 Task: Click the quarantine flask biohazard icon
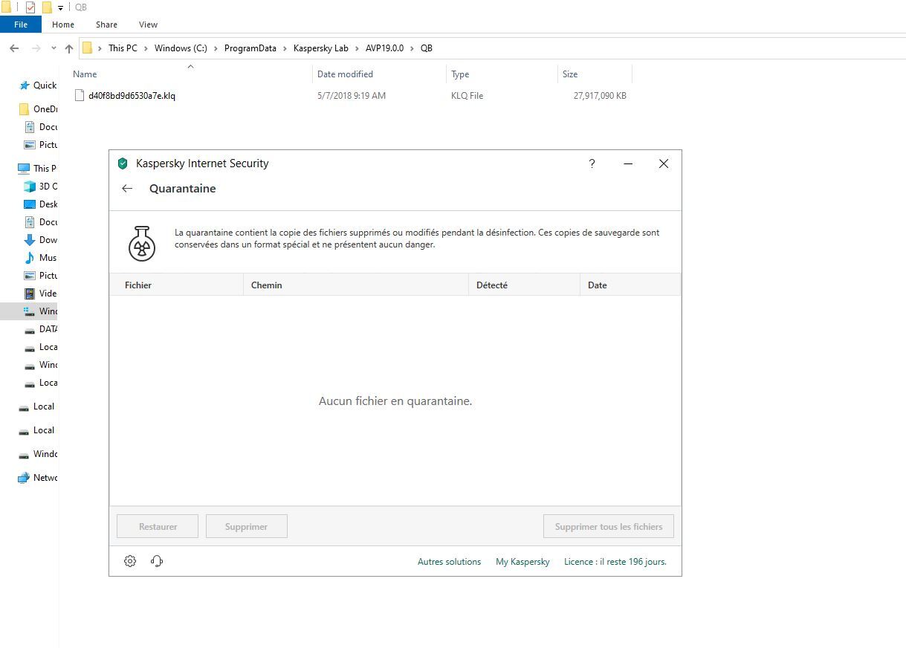point(142,244)
